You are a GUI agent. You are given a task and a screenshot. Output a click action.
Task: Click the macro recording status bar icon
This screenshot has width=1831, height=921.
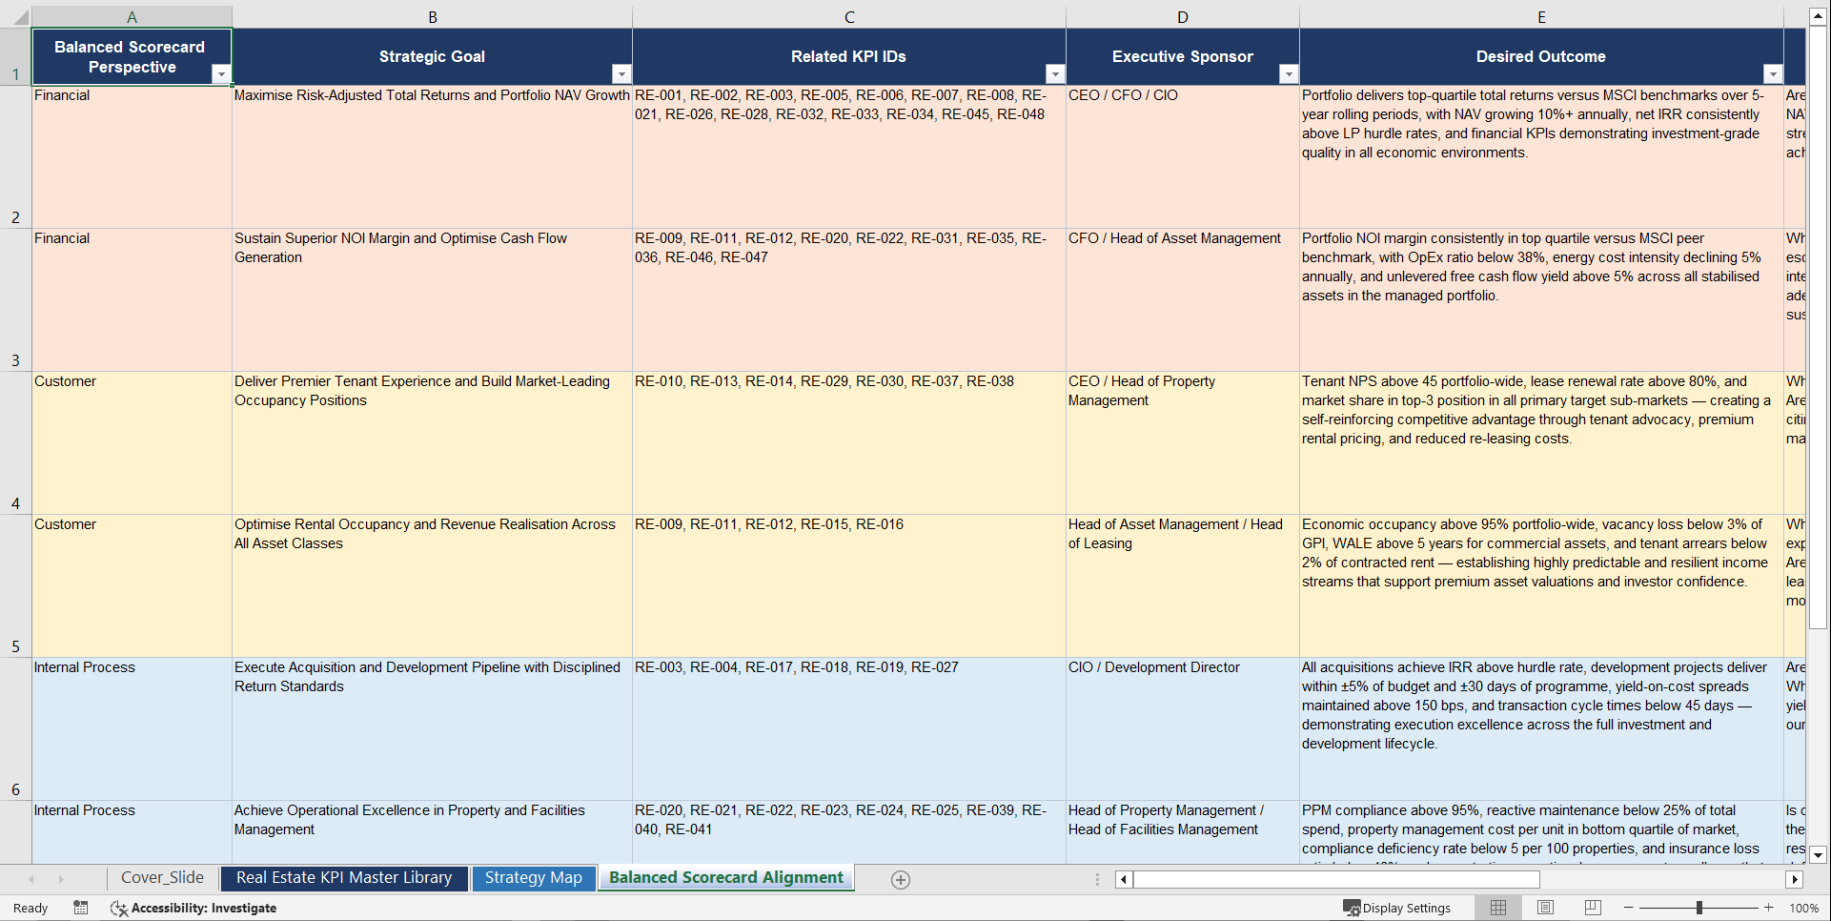click(x=81, y=908)
